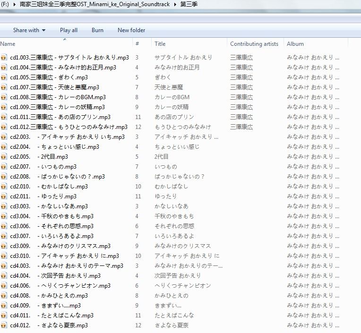Image resolution: width=361 pixels, height=333 pixels.
Task: Expand the breadcrumb arrow after 第三季
Action: pos(203,4)
